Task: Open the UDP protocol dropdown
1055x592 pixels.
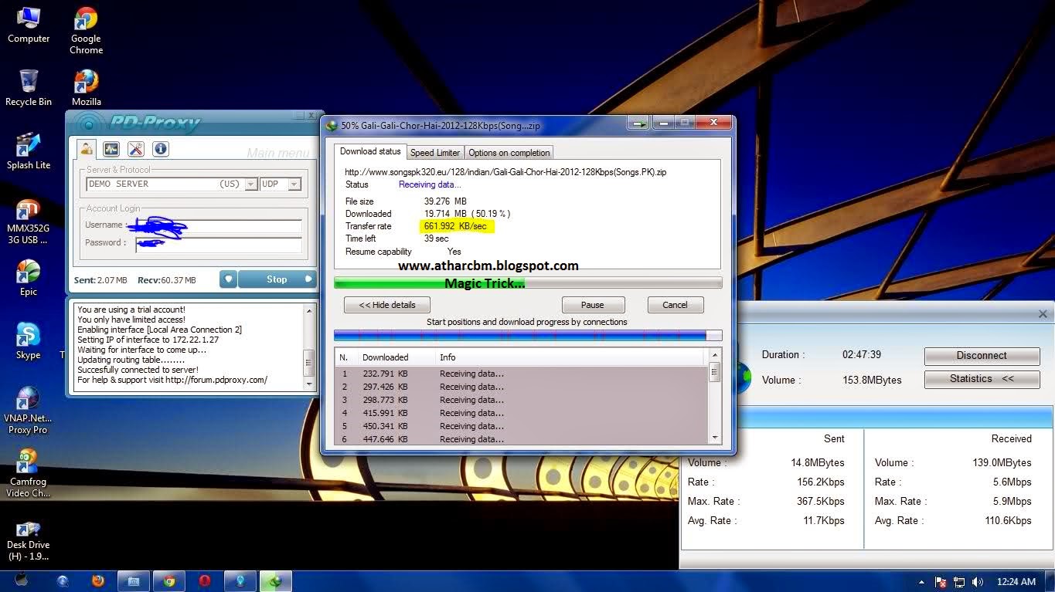Action: pos(294,184)
